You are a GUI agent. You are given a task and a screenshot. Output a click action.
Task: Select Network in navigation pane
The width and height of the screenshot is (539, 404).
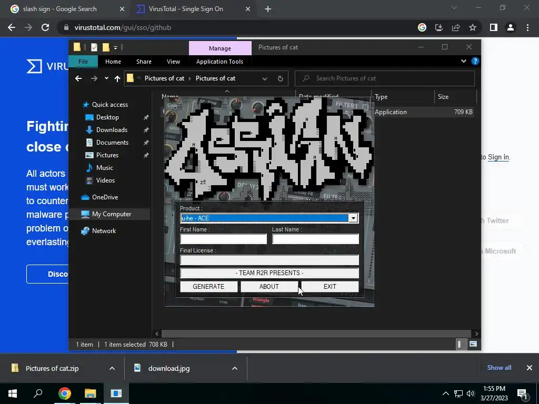[x=104, y=231]
